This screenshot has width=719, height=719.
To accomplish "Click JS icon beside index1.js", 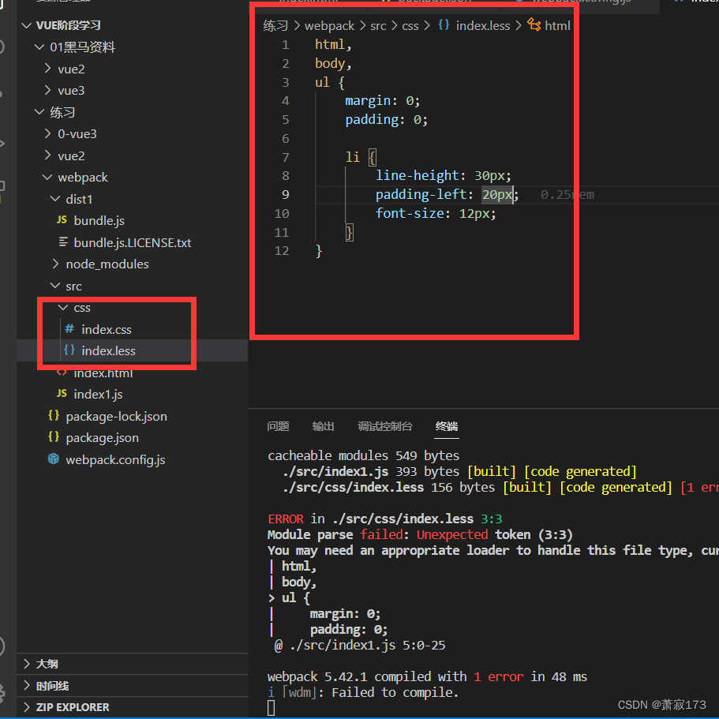I will pyautogui.click(x=62, y=393).
